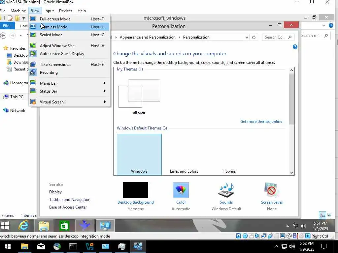Screen dimensions: 338x253
Task: Open the recent locations dropdown beside the Forward arrow
Action: pyautogui.click(x=20, y=36)
